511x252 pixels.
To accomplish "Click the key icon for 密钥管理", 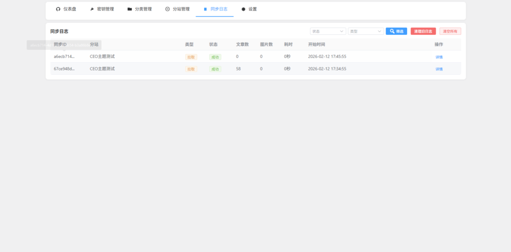I will pyautogui.click(x=92, y=9).
